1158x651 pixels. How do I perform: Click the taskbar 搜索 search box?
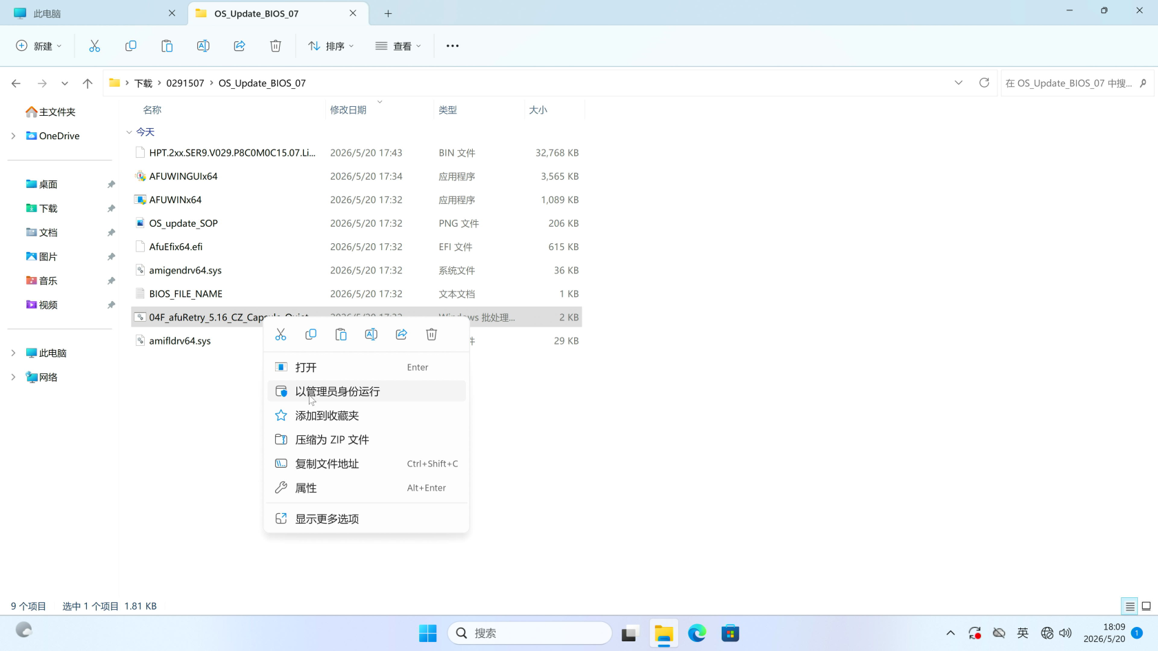(x=529, y=633)
